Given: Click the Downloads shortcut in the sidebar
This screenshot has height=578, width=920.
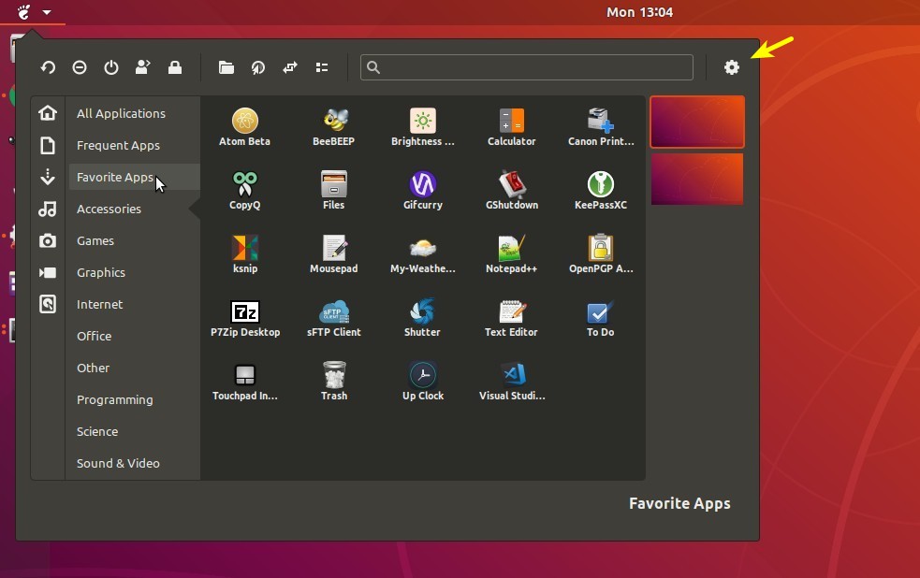Looking at the screenshot, I should click(x=48, y=177).
